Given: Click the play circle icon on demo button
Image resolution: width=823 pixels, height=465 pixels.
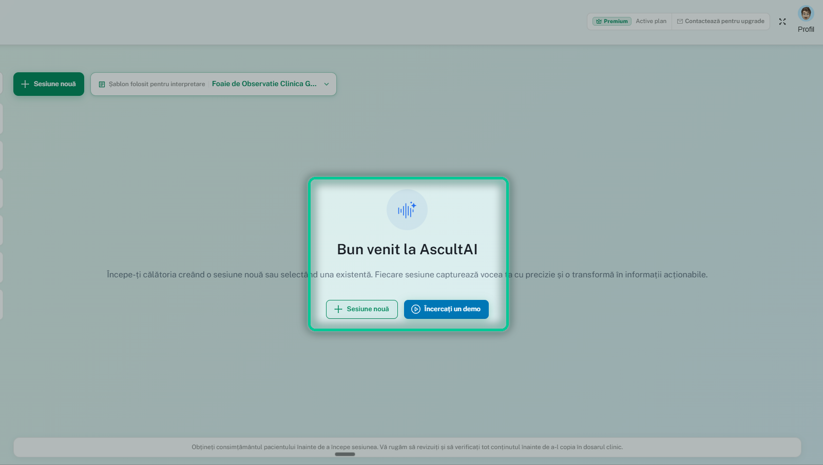Looking at the screenshot, I should (x=416, y=309).
